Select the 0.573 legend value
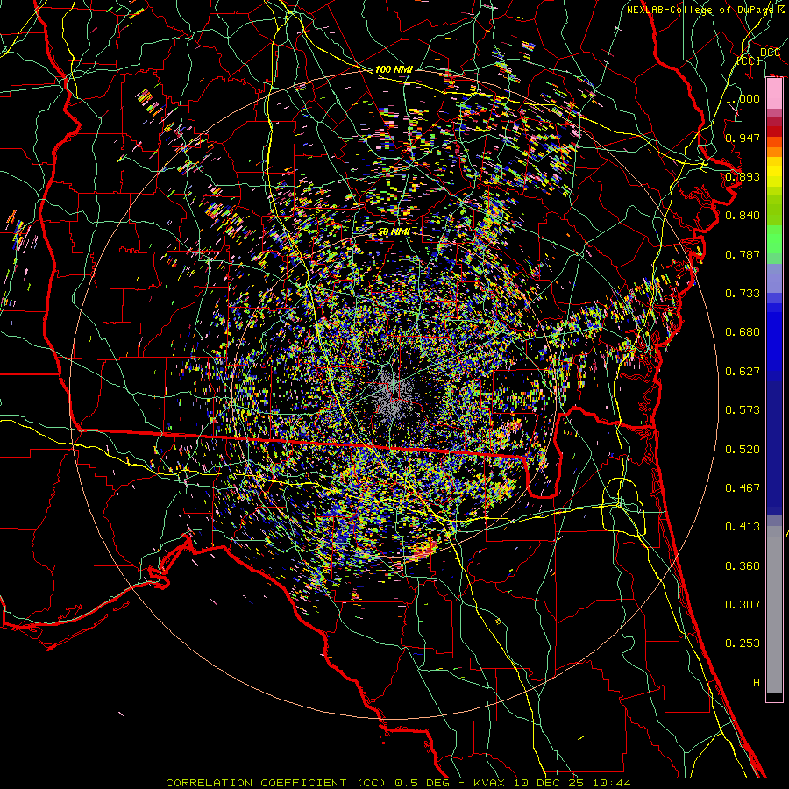Screen dimensions: 789x789 [x=743, y=410]
